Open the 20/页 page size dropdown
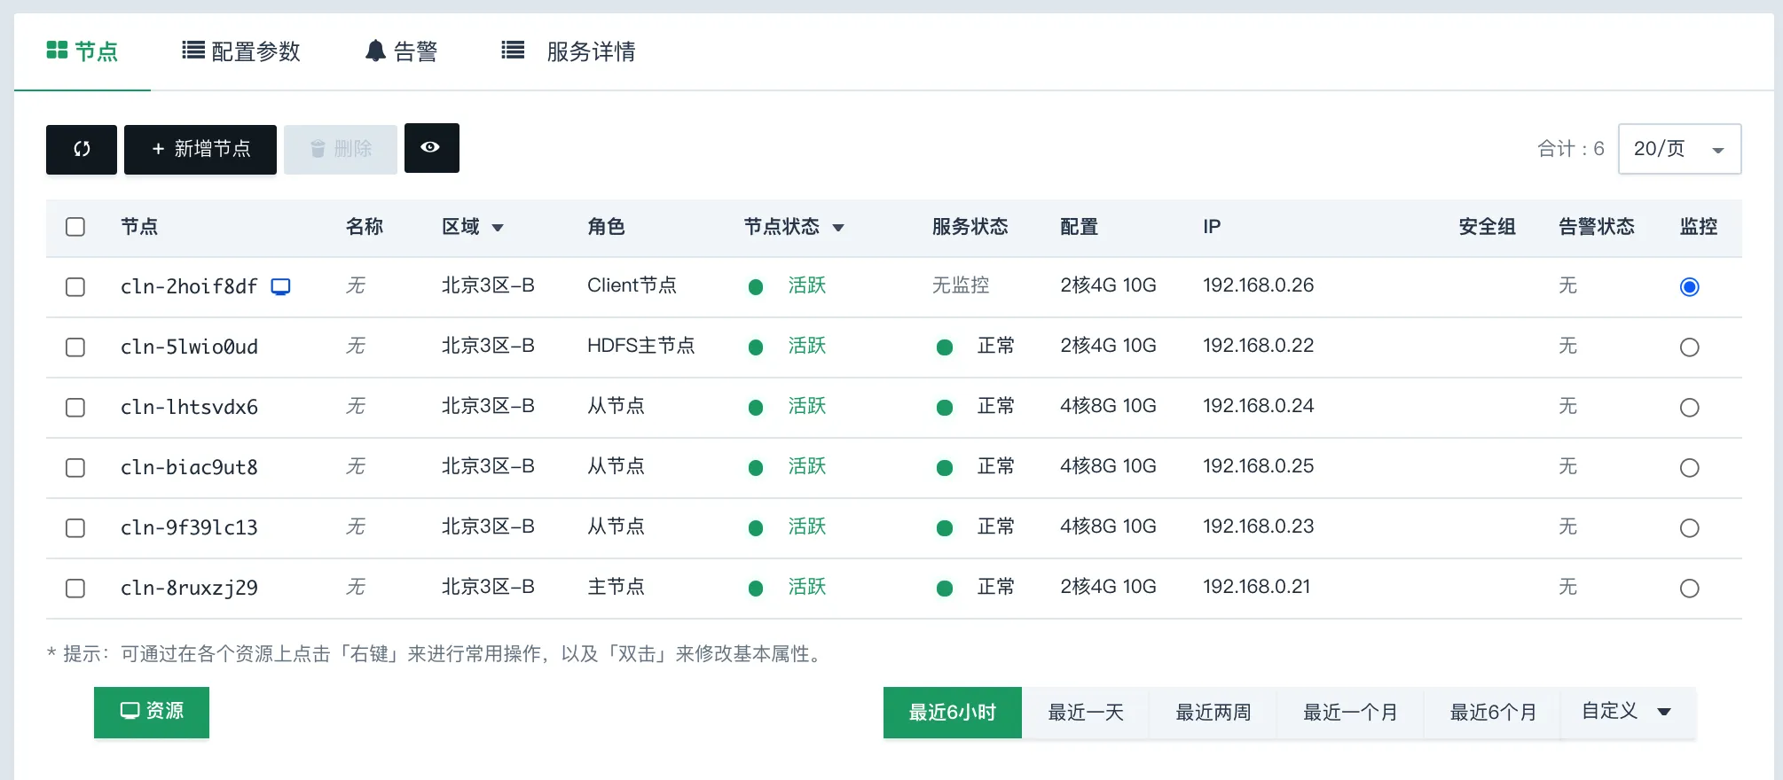Screen dimensions: 1783x780 point(1679,149)
